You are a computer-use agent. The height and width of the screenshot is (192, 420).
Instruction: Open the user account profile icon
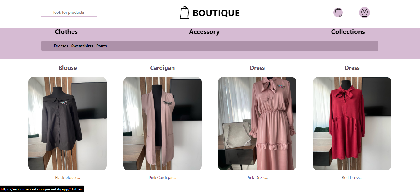[364, 12]
